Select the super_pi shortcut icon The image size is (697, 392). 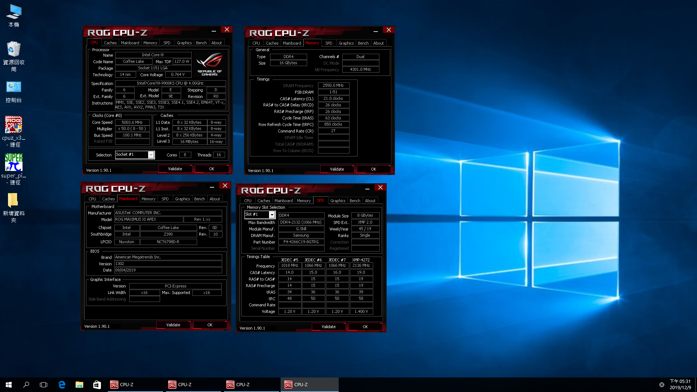click(14, 170)
